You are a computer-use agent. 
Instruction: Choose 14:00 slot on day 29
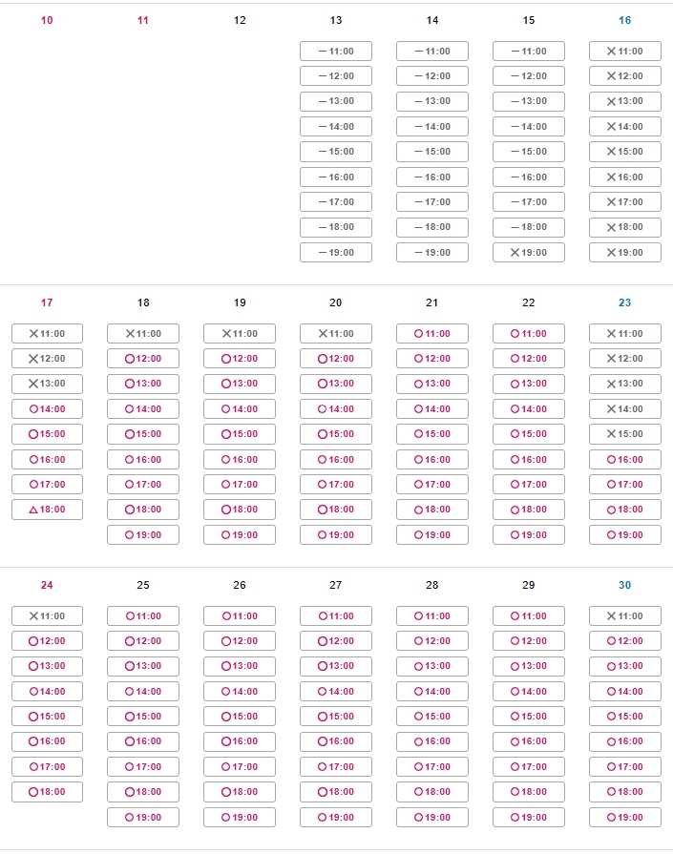click(x=529, y=692)
